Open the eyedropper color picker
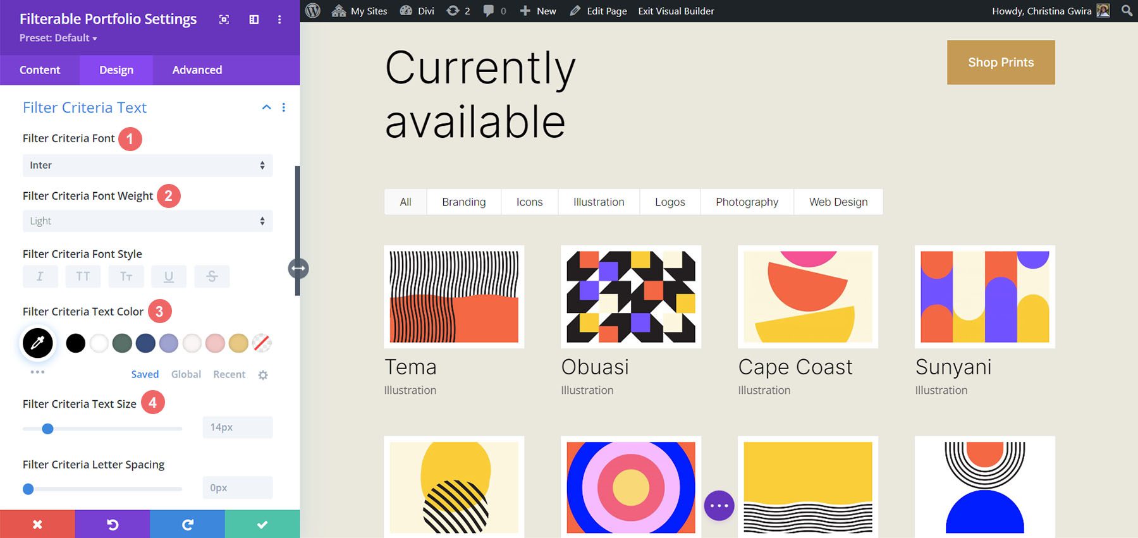 pyautogui.click(x=38, y=343)
